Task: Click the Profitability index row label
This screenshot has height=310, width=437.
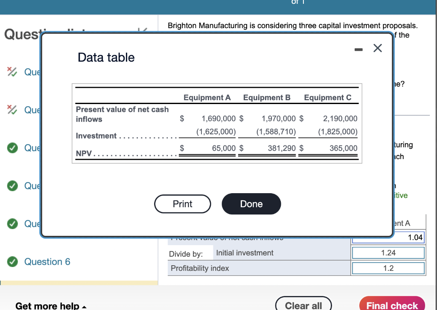Action: pyautogui.click(x=200, y=268)
